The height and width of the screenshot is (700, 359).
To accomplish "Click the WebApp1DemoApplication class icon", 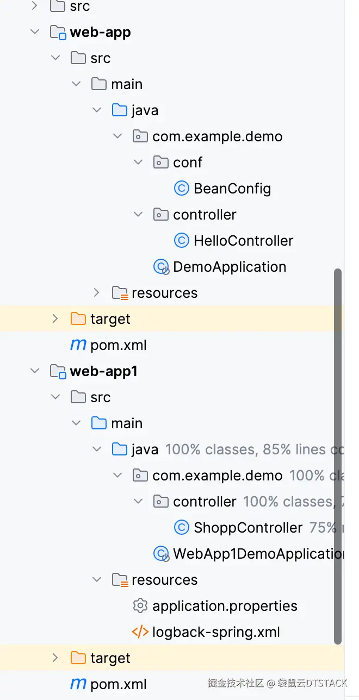I will pyautogui.click(x=161, y=554).
